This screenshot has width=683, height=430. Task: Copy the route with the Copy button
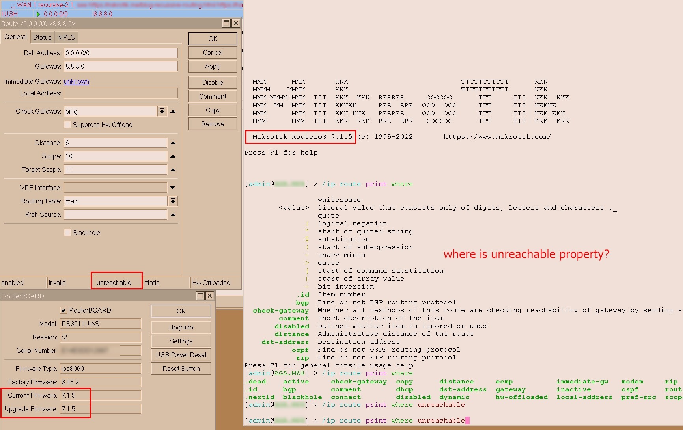pos(212,110)
